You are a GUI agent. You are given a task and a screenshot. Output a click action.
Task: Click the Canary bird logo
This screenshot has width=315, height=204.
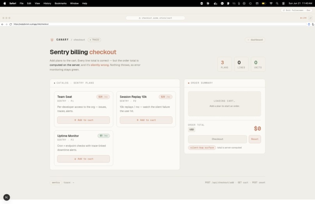[52, 40]
